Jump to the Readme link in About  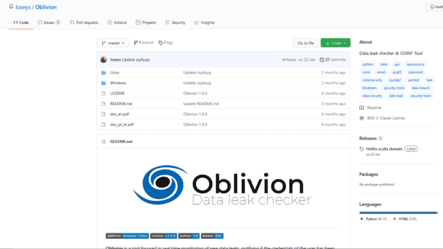(374, 108)
